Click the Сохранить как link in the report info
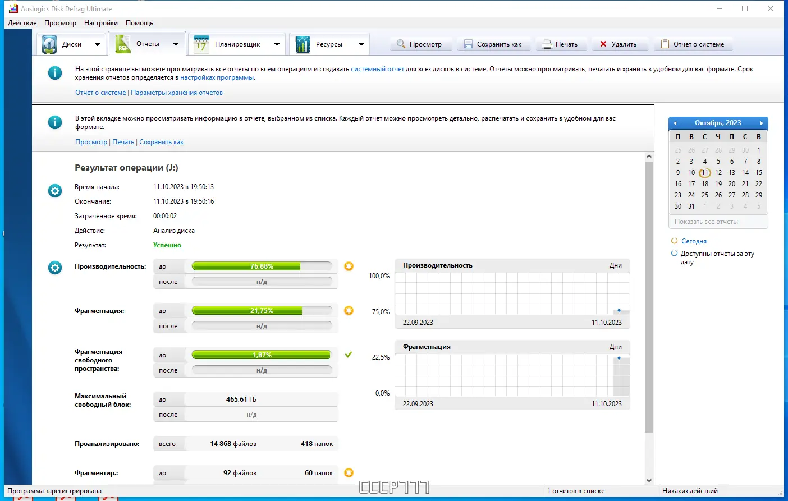Screen dimensions: 788x501 pos(162,142)
